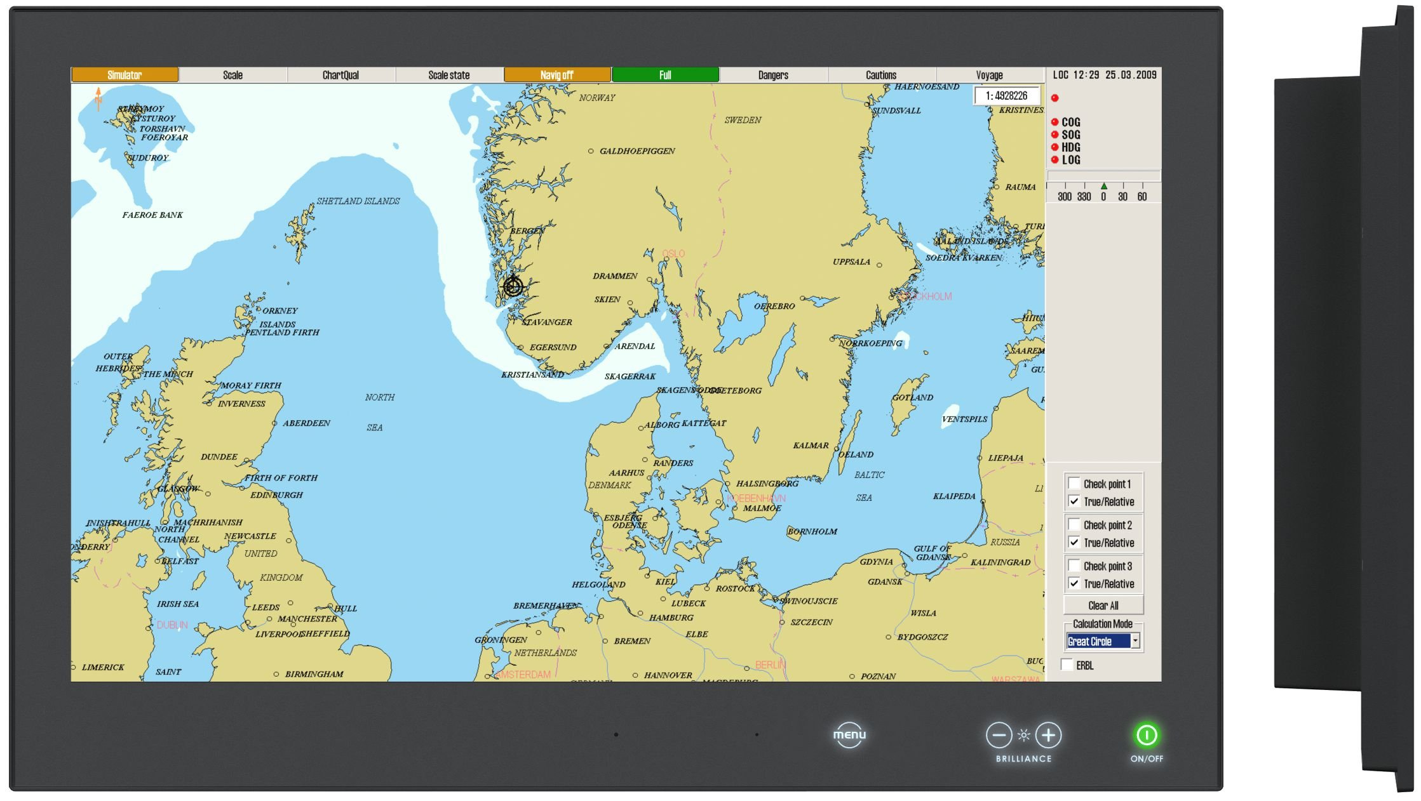Click the north arrow indicator on the chart

click(98, 99)
